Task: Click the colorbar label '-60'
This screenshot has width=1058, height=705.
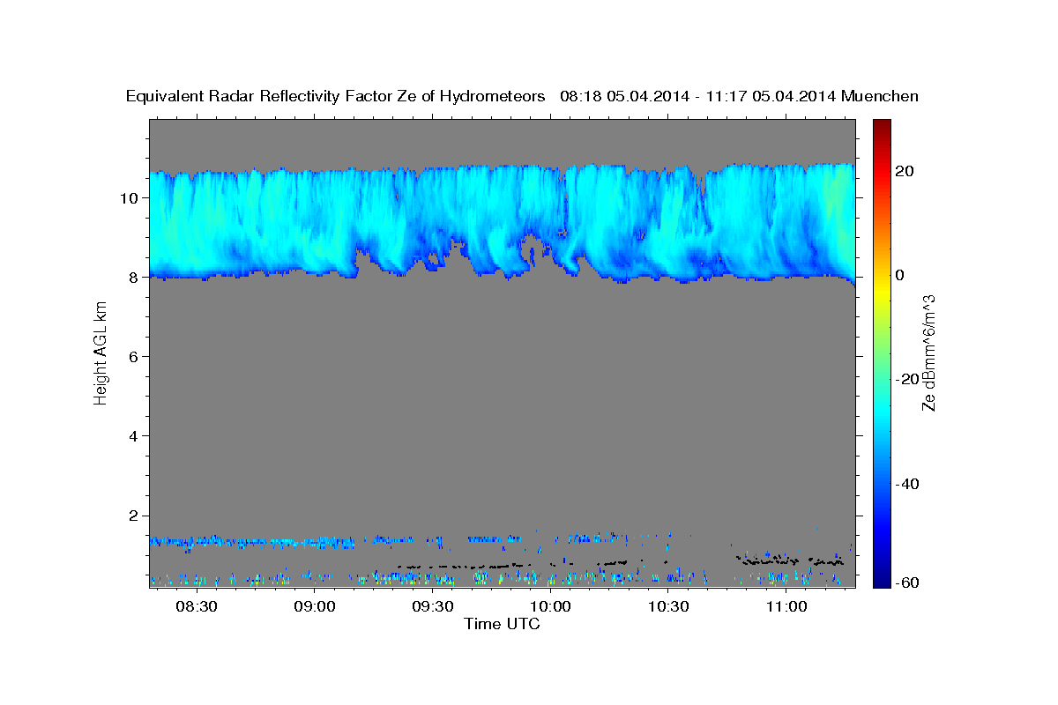Action: pyautogui.click(x=905, y=583)
